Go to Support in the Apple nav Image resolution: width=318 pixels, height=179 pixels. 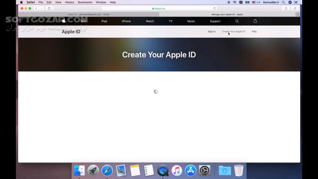tap(215, 21)
